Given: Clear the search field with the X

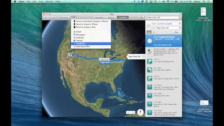Looking at the screenshot, I should (179, 17).
